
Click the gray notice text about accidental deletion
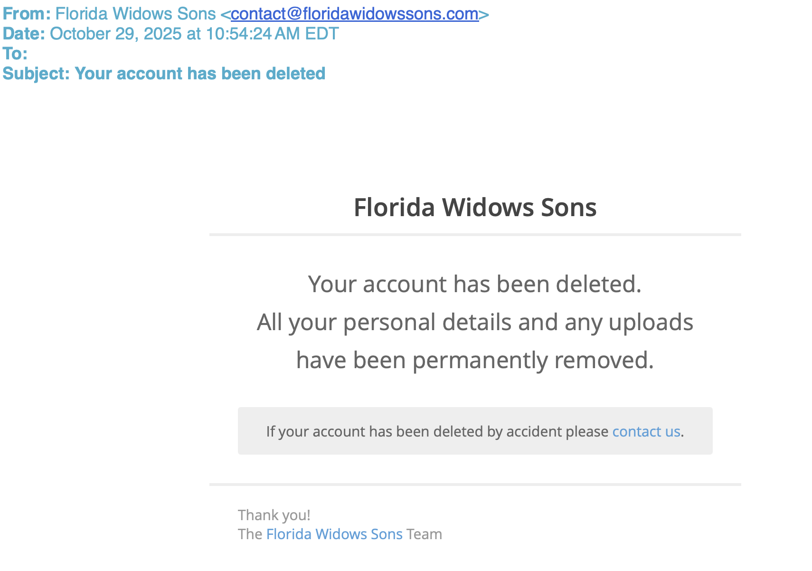pos(437,431)
